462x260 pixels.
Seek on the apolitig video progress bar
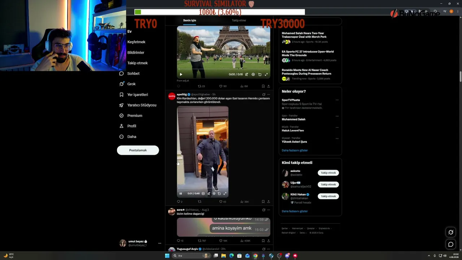pos(202,189)
